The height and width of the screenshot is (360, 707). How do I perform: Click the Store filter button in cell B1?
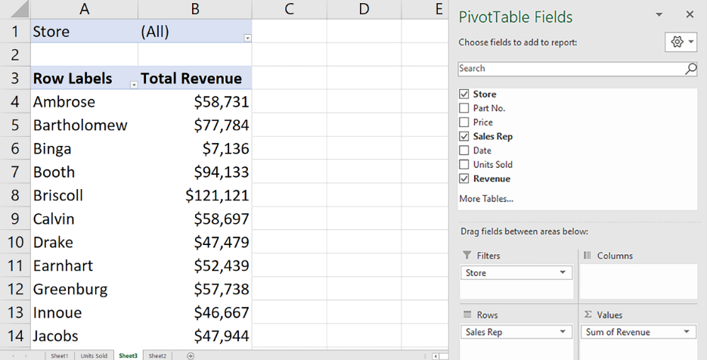click(247, 38)
